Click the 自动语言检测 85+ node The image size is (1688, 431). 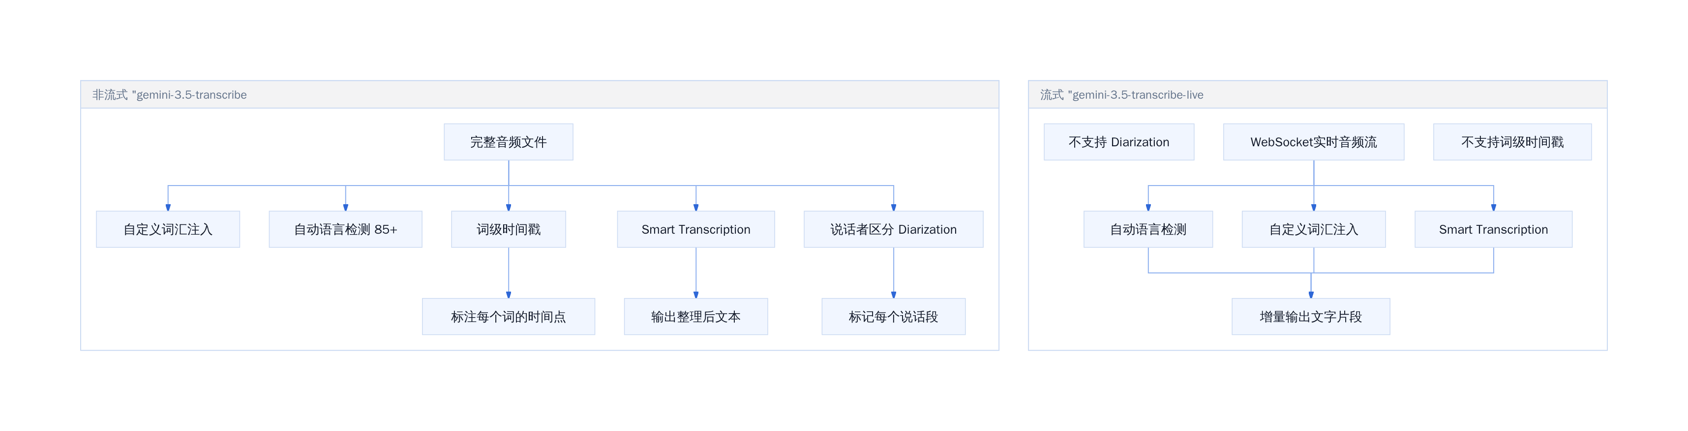345,229
